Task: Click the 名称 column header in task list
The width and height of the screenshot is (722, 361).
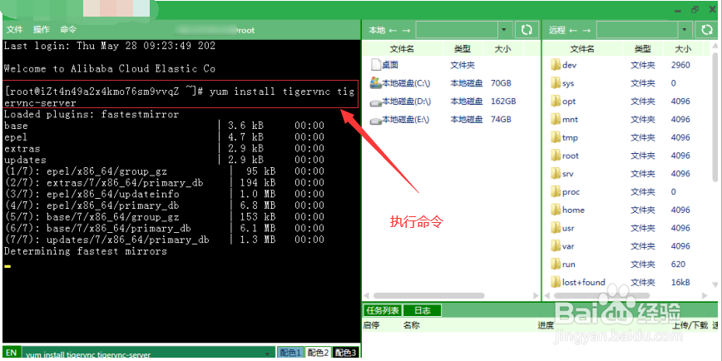Action: pyautogui.click(x=411, y=325)
